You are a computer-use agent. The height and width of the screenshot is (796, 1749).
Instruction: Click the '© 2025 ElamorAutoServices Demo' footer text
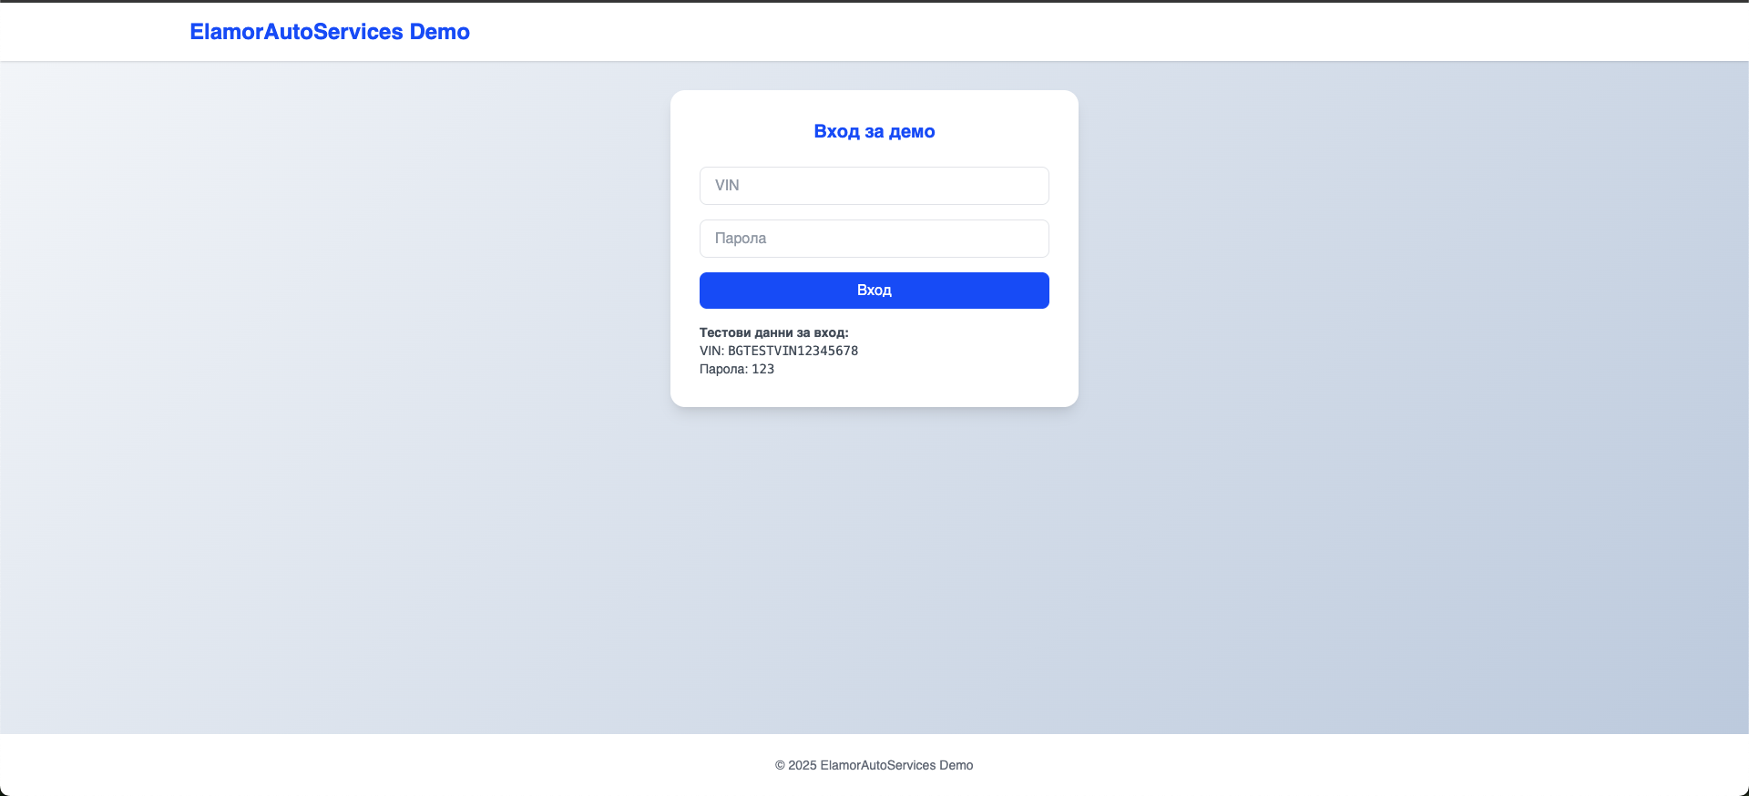point(874,765)
